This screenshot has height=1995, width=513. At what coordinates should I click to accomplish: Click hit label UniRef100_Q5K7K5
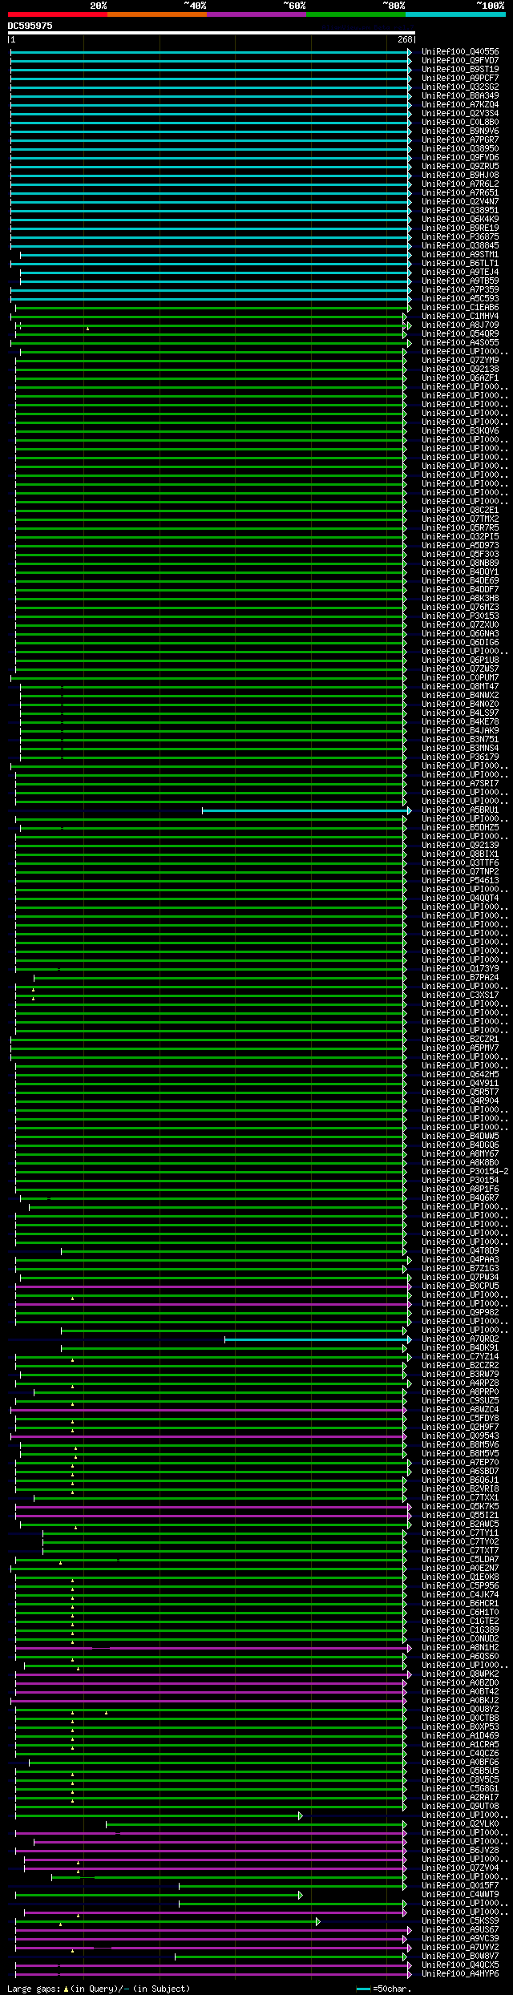[460, 1507]
